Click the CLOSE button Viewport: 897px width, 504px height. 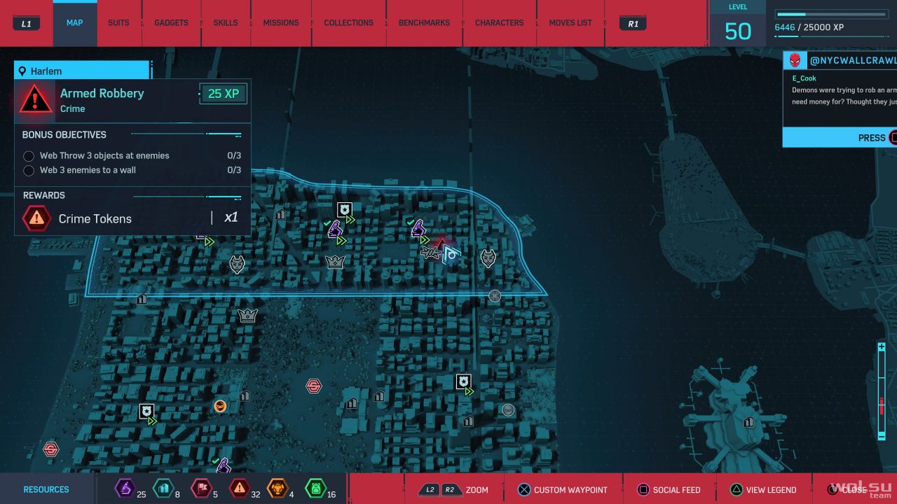847,490
